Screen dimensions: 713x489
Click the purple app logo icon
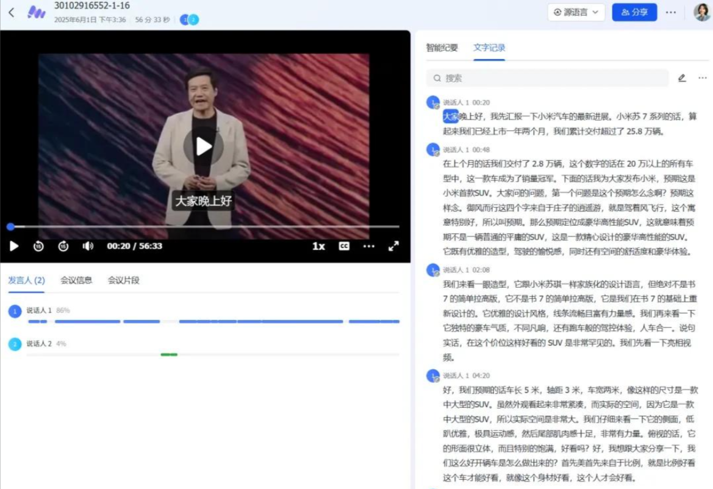[37, 12]
